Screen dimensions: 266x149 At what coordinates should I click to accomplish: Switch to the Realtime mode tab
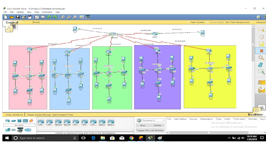pyautogui.click(x=255, y=115)
